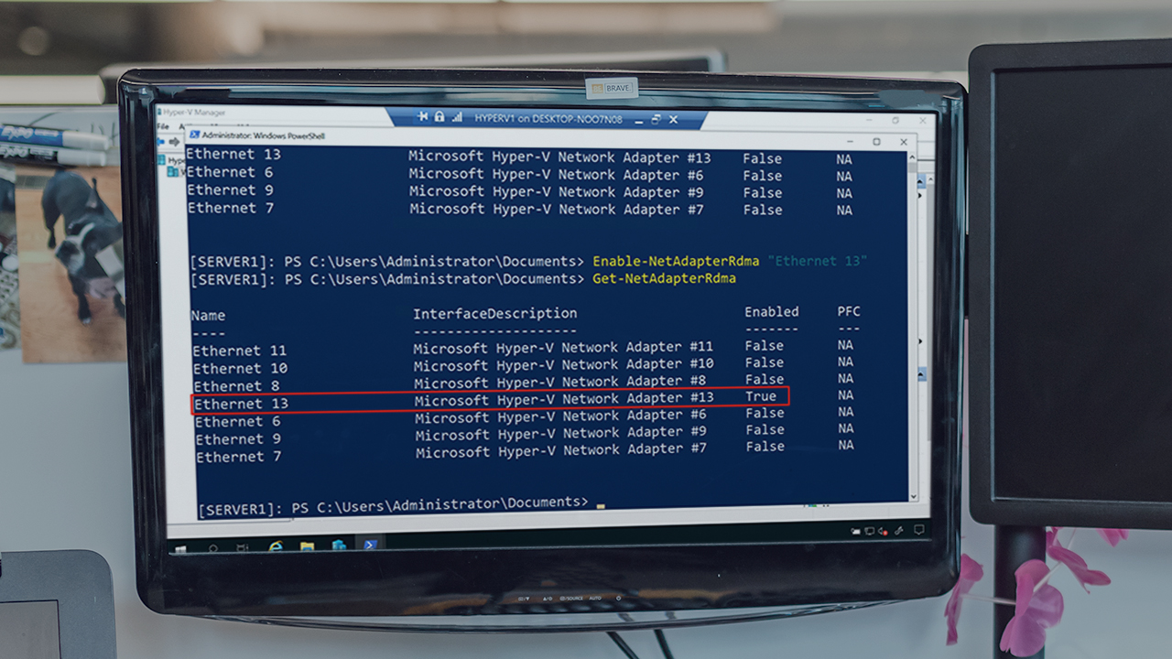Click the PowerShell window title bar icon

[x=193, y=135]
